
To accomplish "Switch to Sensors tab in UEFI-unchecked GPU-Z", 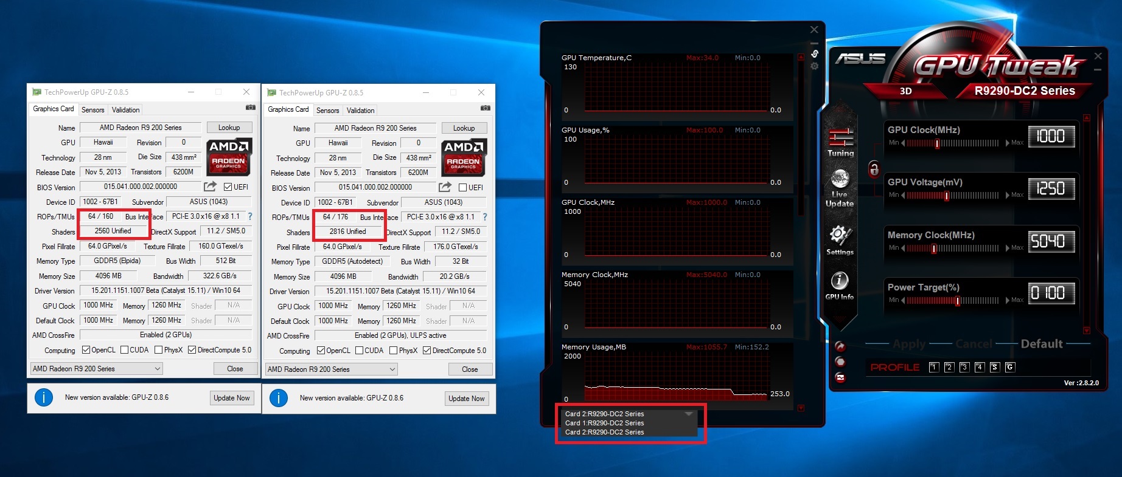I will [328, 111].
